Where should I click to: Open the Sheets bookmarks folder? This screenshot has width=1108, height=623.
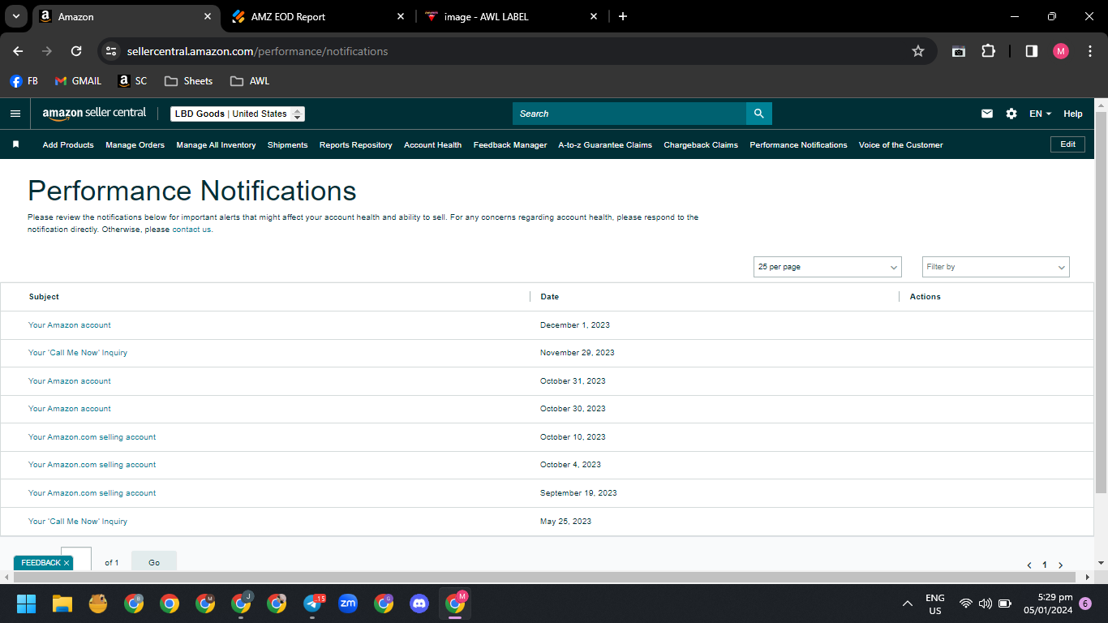188,81
